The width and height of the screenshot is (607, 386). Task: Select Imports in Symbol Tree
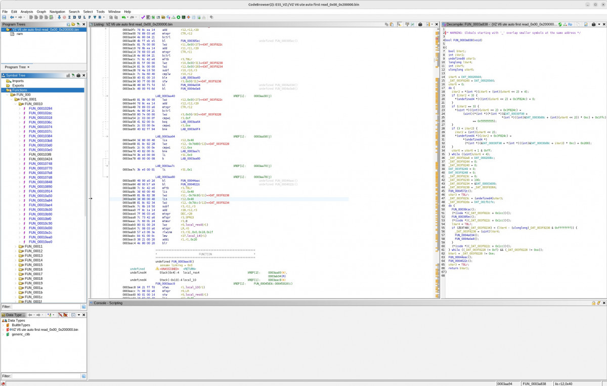click(17, 81)
